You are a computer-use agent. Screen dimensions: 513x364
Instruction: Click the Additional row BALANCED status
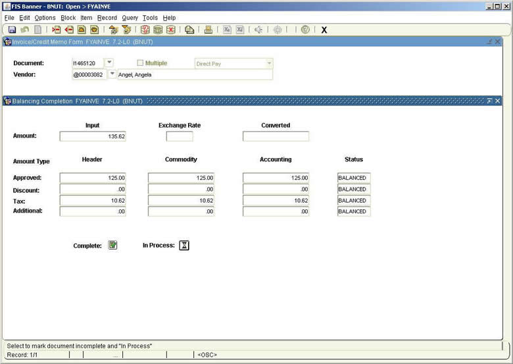354,211
